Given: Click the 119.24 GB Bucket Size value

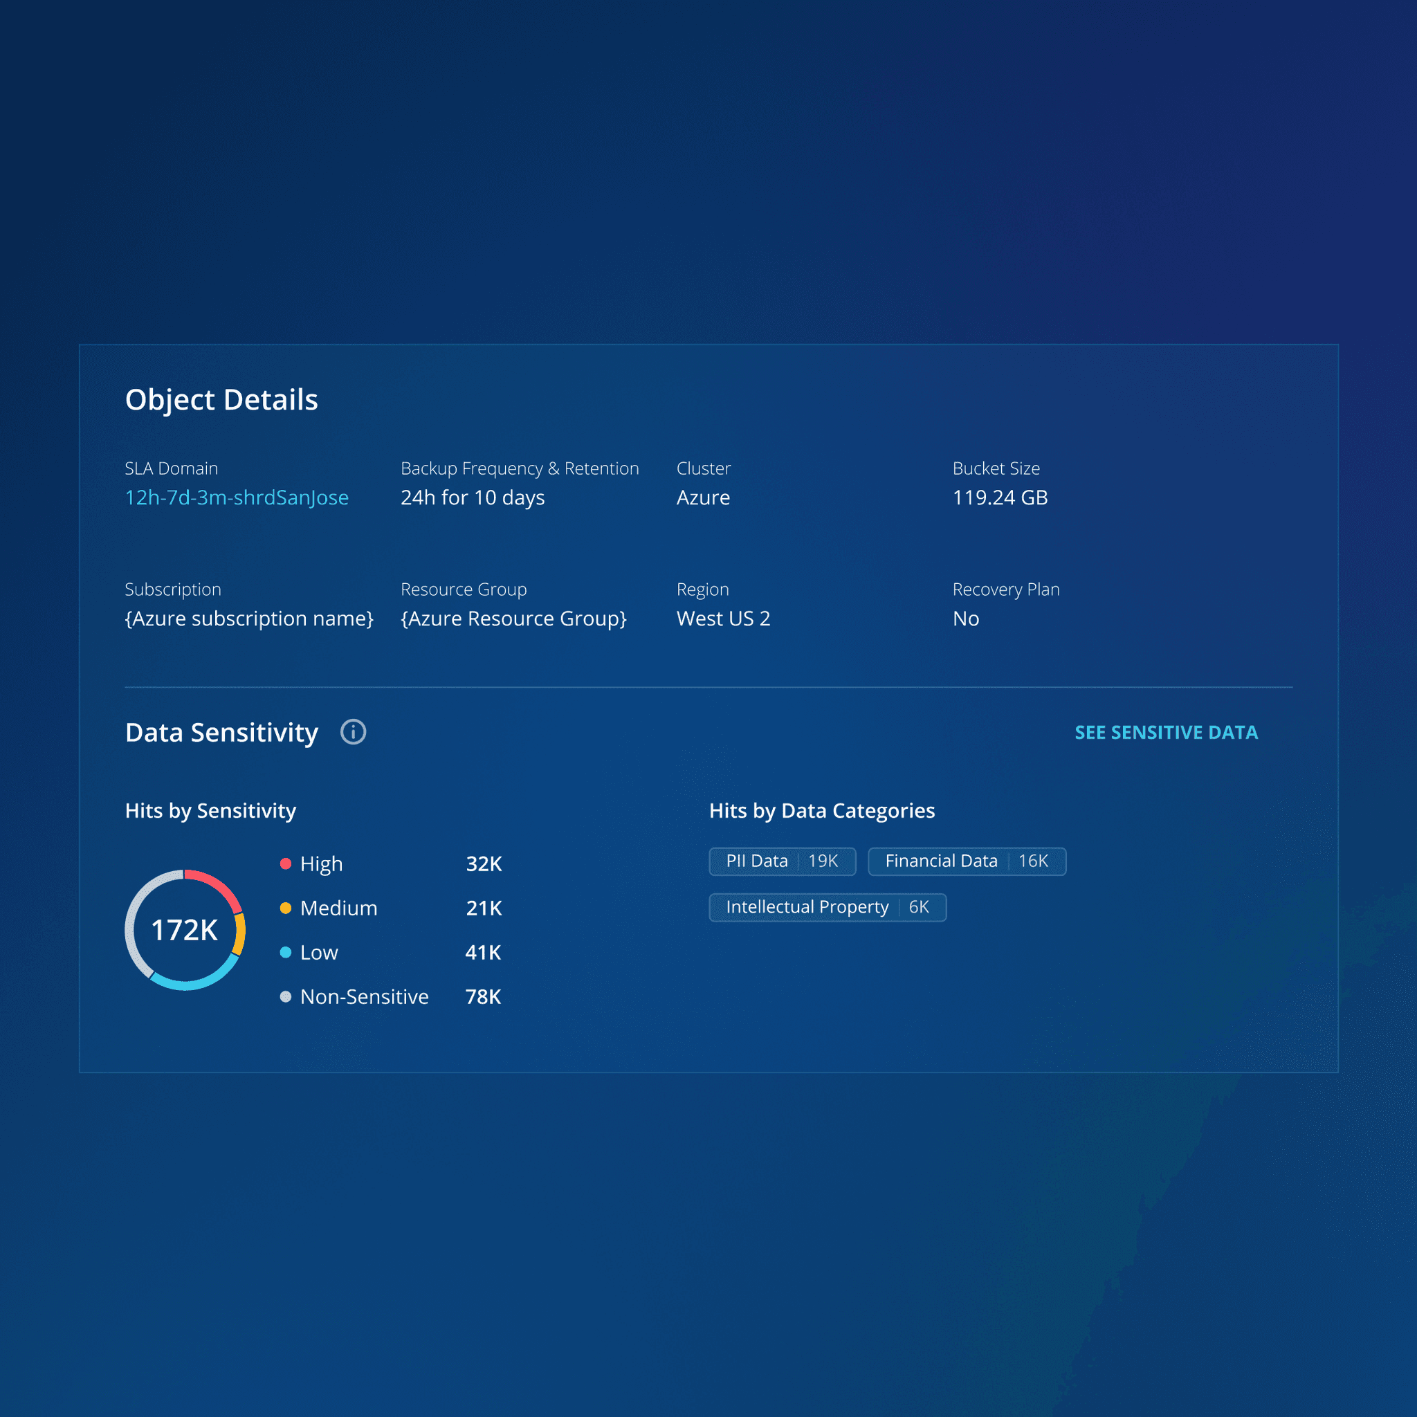Looking at the screenshot, I should (x=1000, y=497).
